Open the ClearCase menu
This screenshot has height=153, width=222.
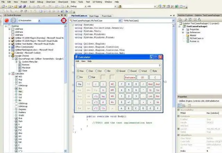pyautogui.click(x=51, y=2)
